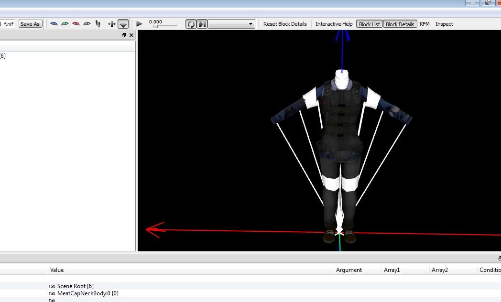This screenshot has height=302, width=501.
Task: Open the animation sequence dropdown
Action: (x=231, y=24)
